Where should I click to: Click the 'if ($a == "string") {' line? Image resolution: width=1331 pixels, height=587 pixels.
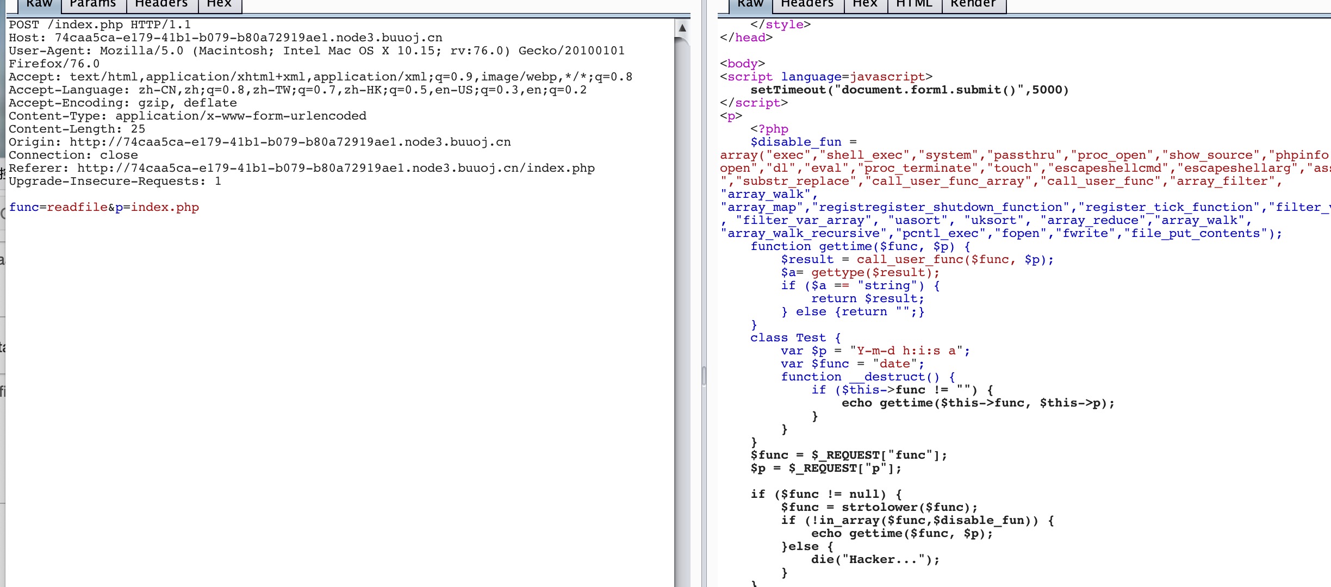tap(861, 286)
